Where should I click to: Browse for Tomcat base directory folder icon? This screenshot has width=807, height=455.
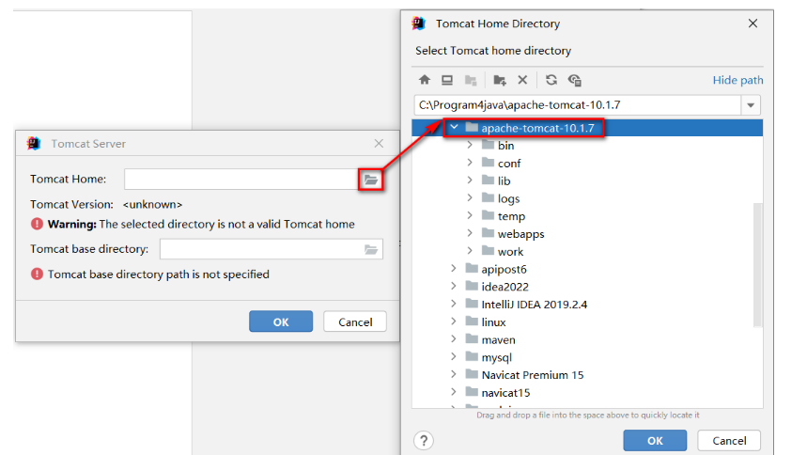[371, 250]
